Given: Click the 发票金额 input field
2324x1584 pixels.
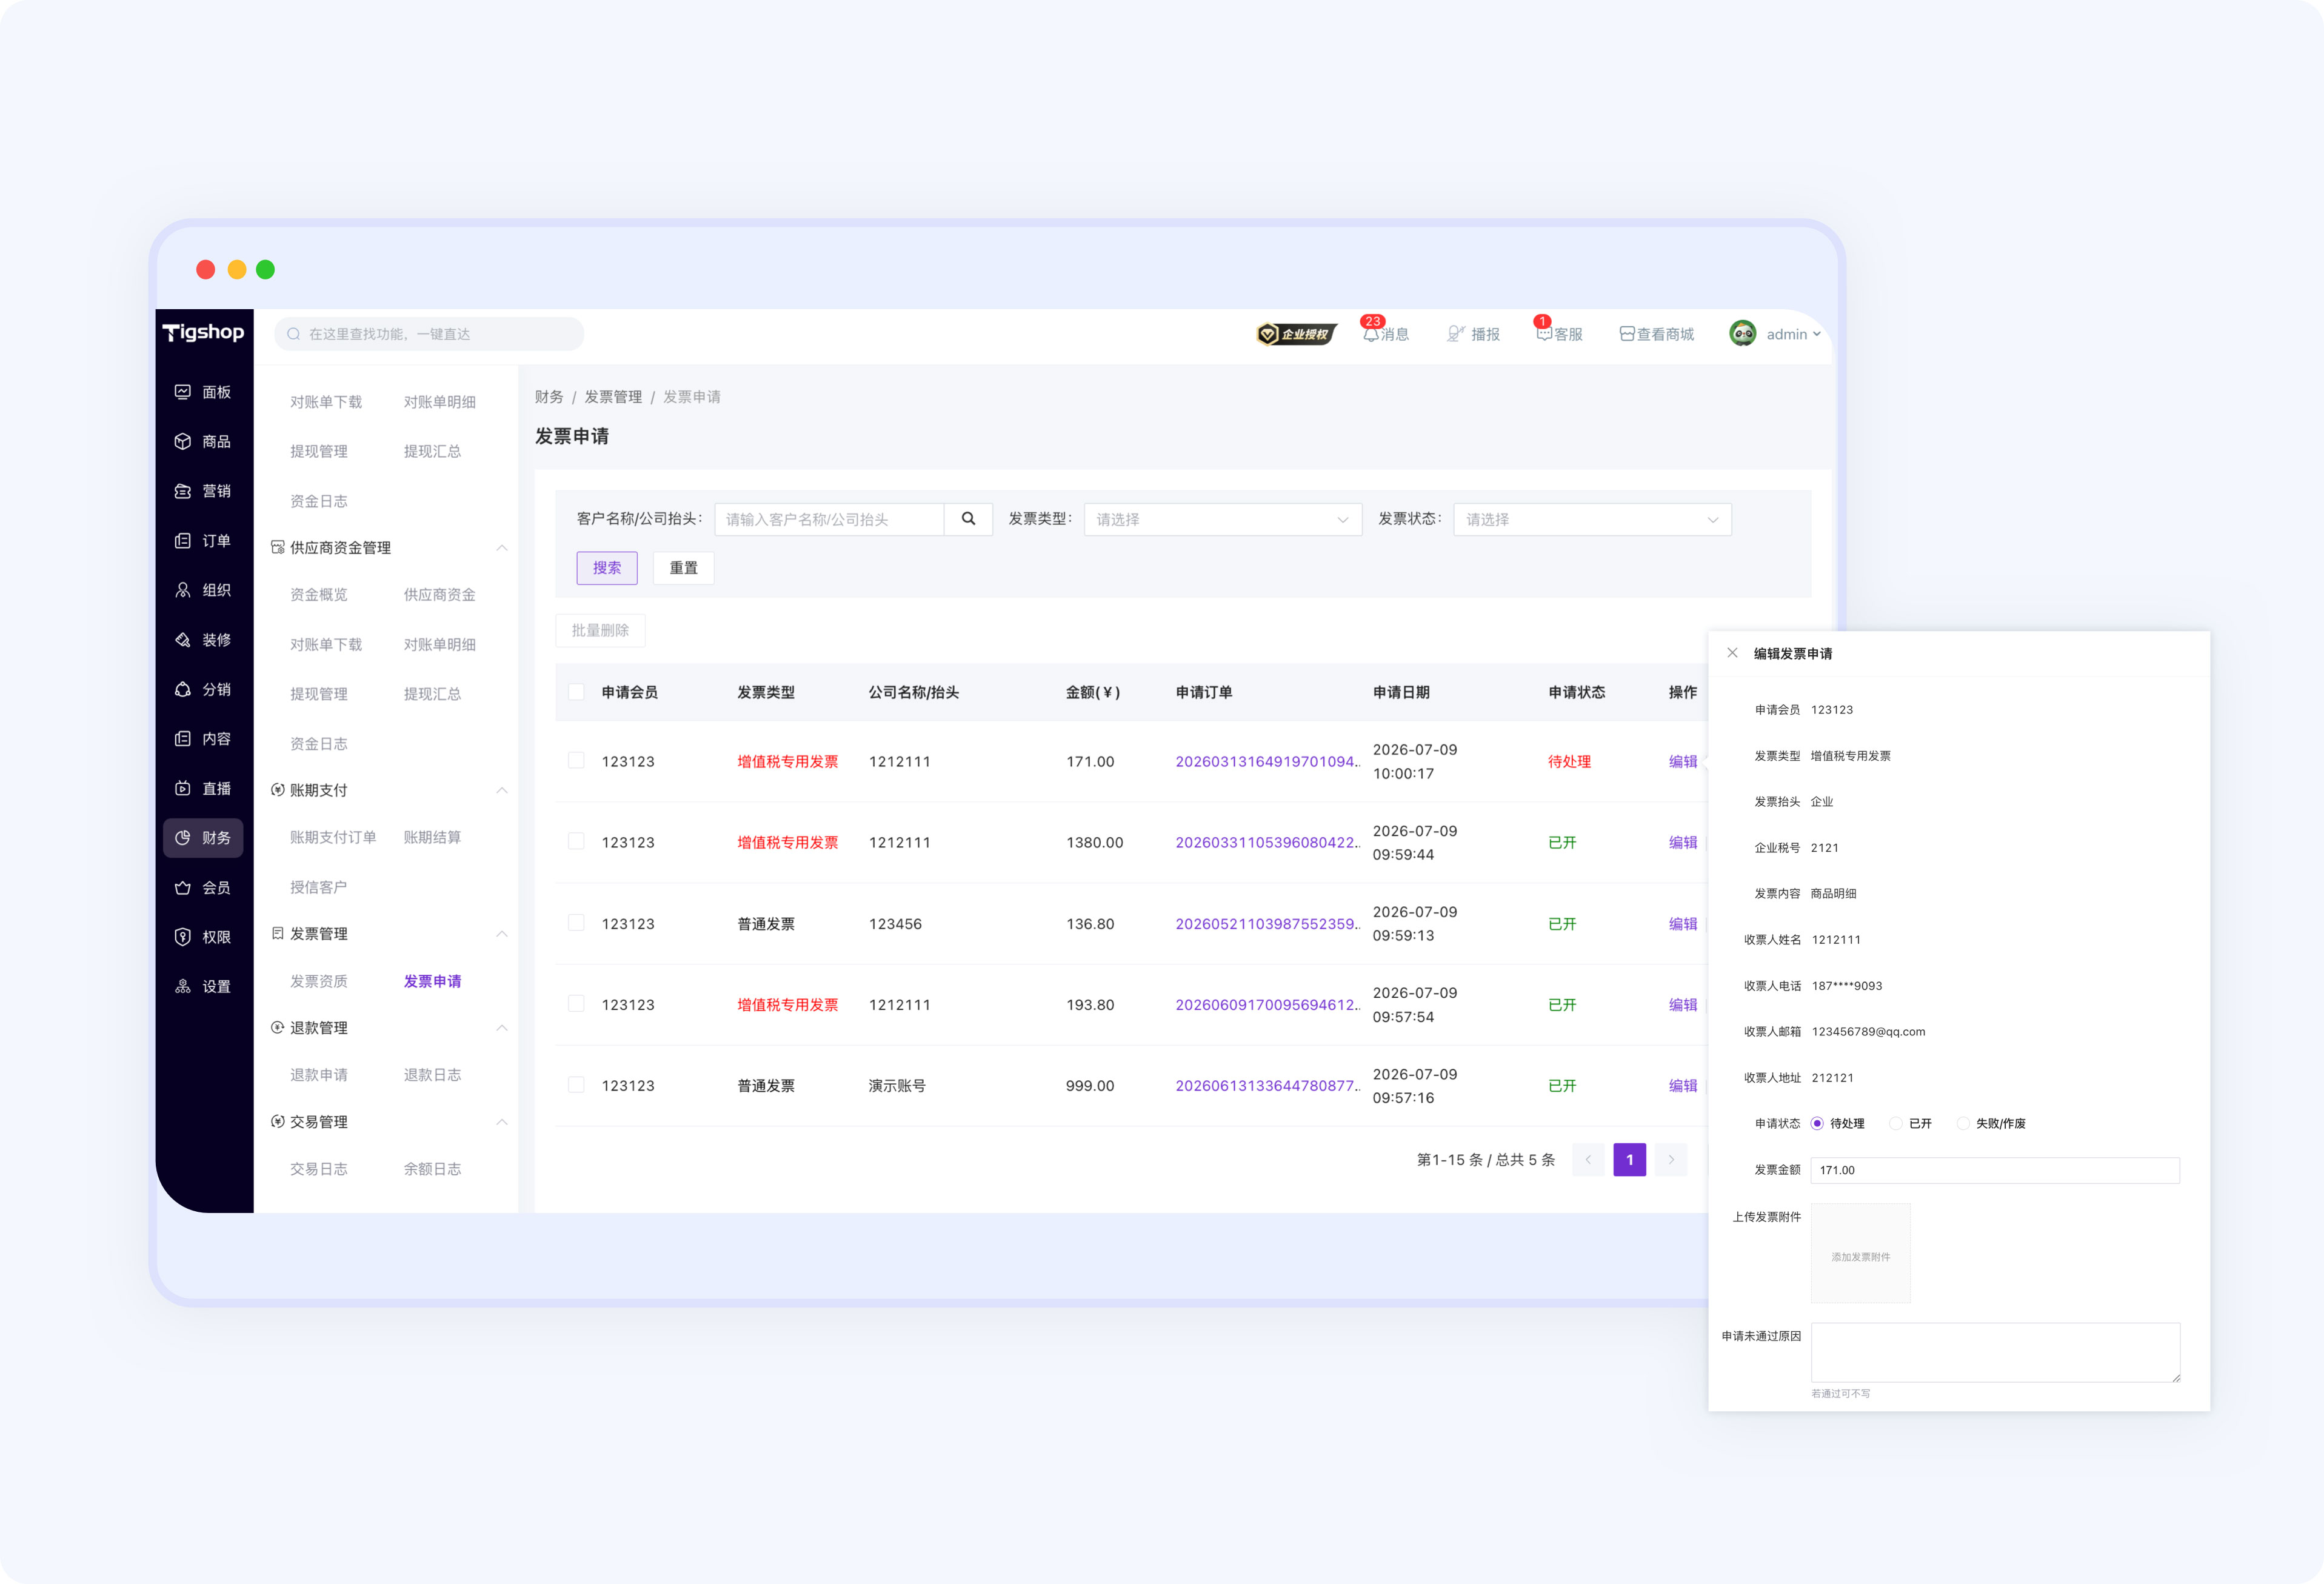Looking at the screenshot, I should (x=1995, y=1170).
